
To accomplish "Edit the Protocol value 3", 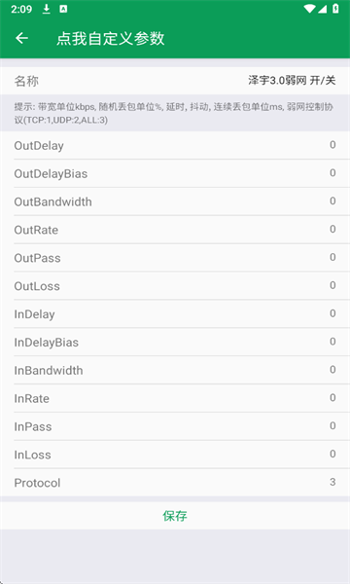I will click(x=332, y=482).
